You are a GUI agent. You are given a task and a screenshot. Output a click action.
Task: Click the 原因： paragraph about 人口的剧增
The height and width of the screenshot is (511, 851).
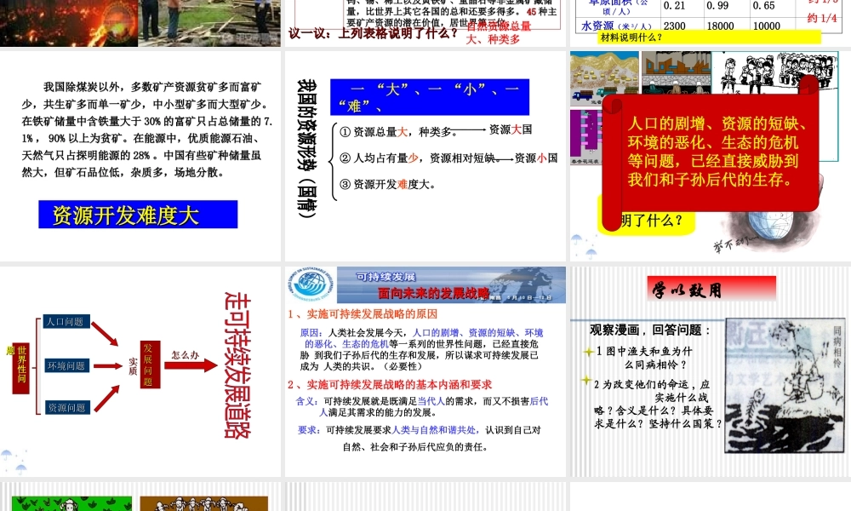[x=422, y=349]
